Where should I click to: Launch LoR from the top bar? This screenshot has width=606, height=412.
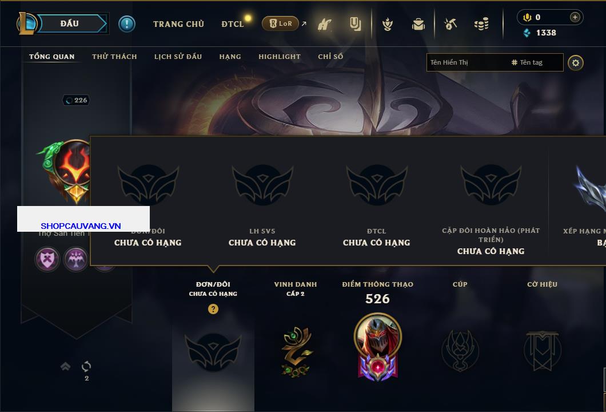pyautogui.click(x=281, y=23)
